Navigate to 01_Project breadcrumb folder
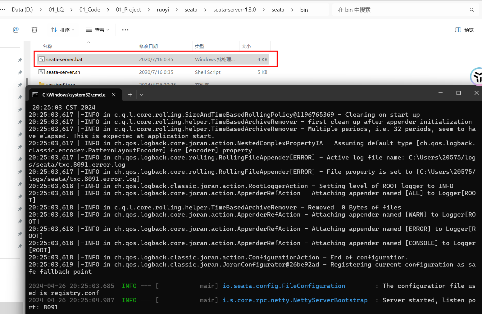This screenshot has width=482, height=314. (129, 10)
